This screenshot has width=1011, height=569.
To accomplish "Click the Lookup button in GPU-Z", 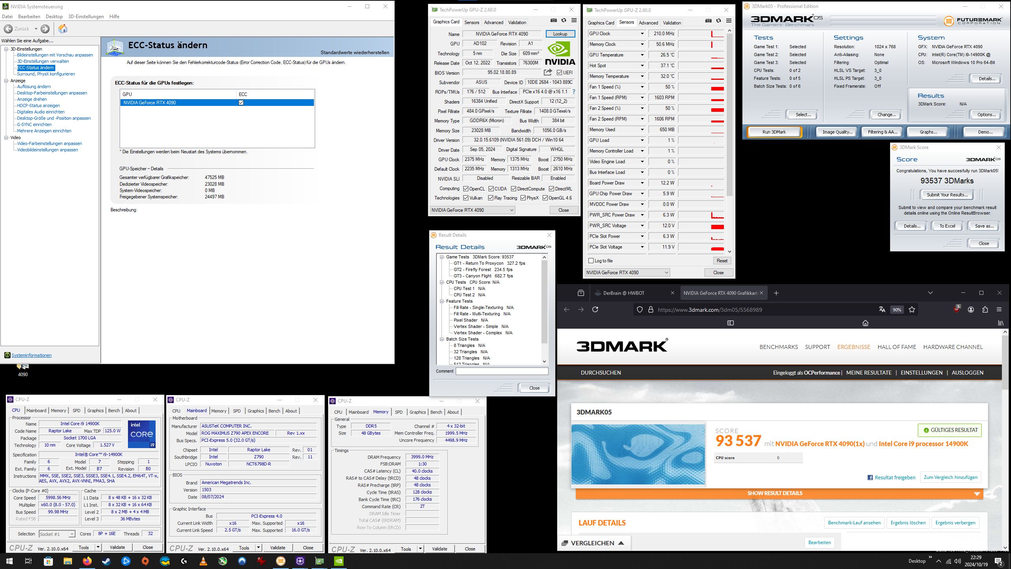I will [x=560, y=34].
